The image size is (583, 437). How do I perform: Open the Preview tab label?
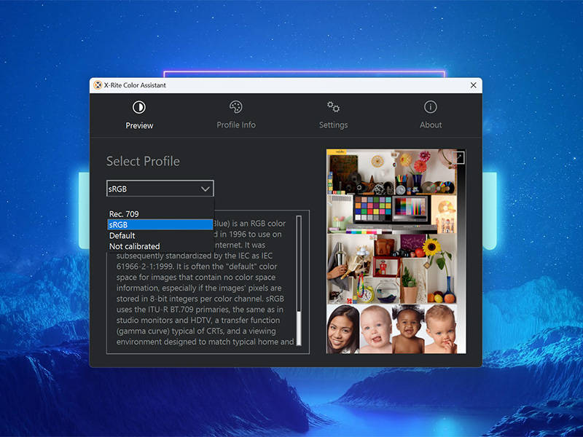coord(139,125)
